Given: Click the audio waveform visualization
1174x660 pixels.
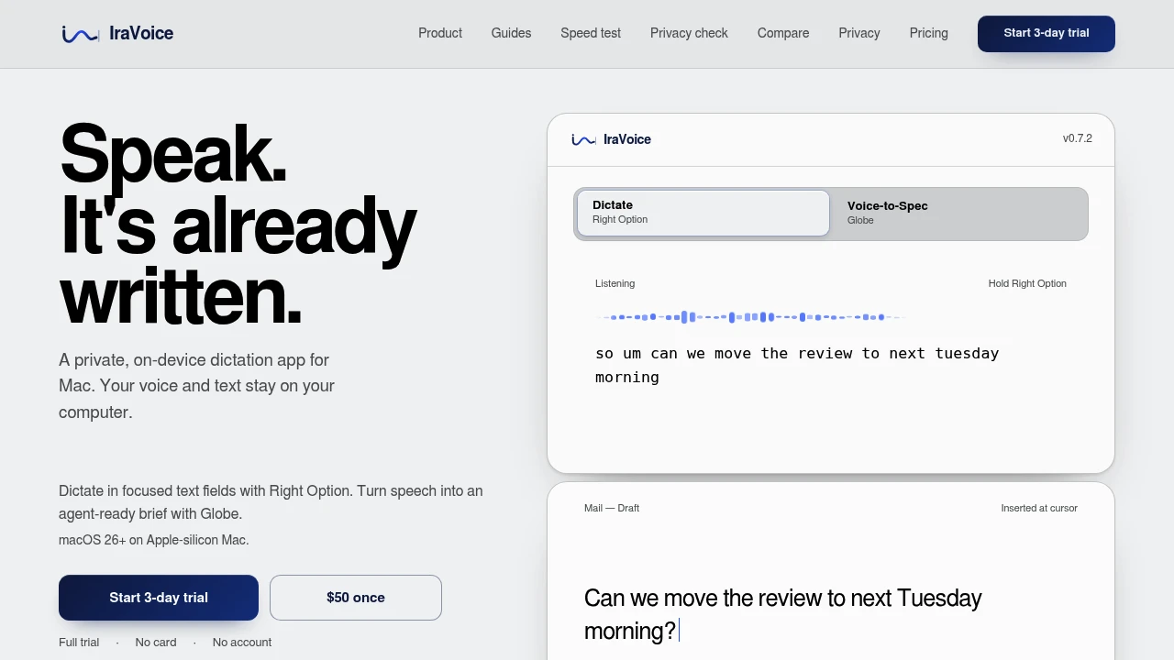Looking at the screenshot, I should click(x=751, y=317).
